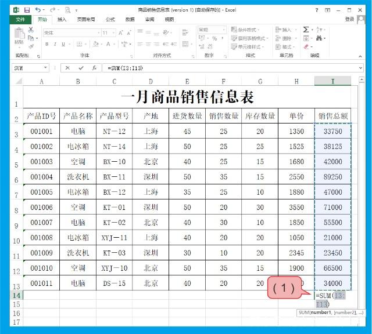Toggle Underline formatting
The height and width of the screenshot is (334, 372).
pyautogui.click(x=63, y=44)
